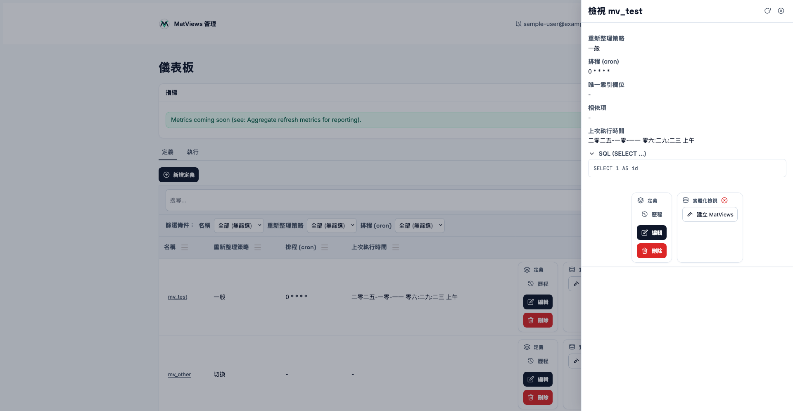Click the red materialized view status icon
Image resolution: width=793 pixels, height=411 pixels.
click(724, 200)
